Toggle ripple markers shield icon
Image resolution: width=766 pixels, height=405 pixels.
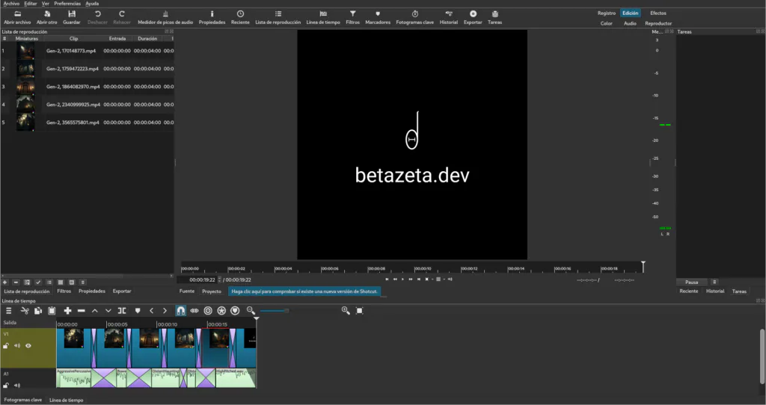(235, 310)
